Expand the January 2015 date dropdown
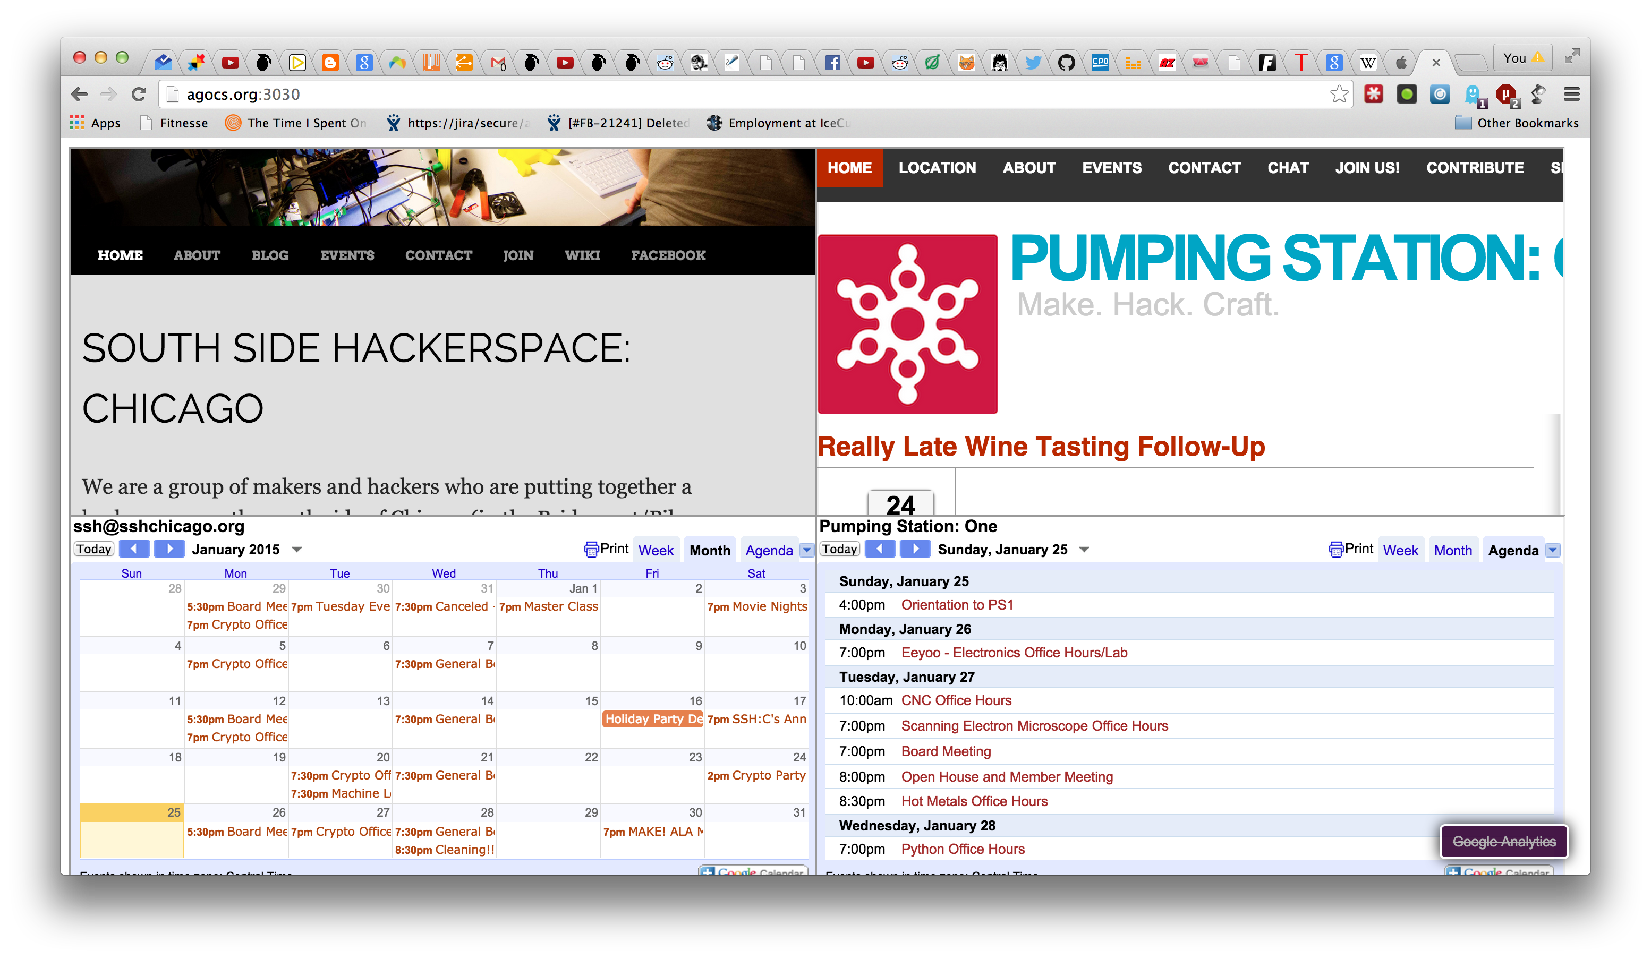Viewport: 1651px width, 959px height. click(x=297, y=550)
